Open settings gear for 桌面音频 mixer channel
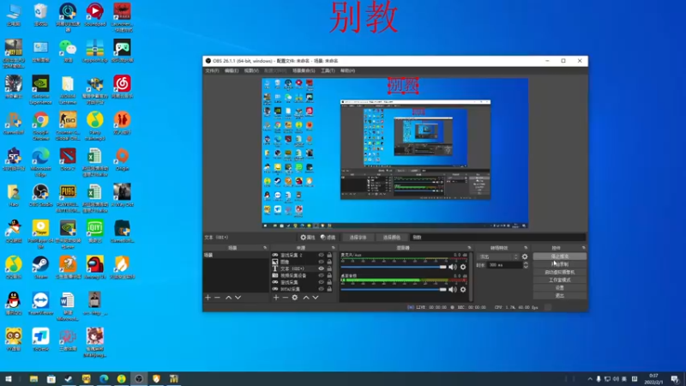This screenshot has width=686, height=386. tap(463, 289)
